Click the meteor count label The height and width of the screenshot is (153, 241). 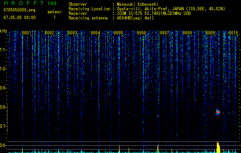[54, 12]
